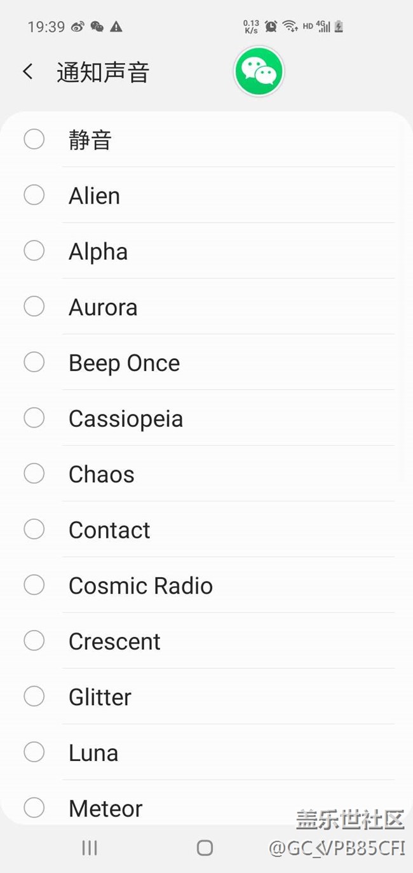413x873 pixels.
Task: Tap the alarm clock status icon
Action: click(x=271, y=26)
